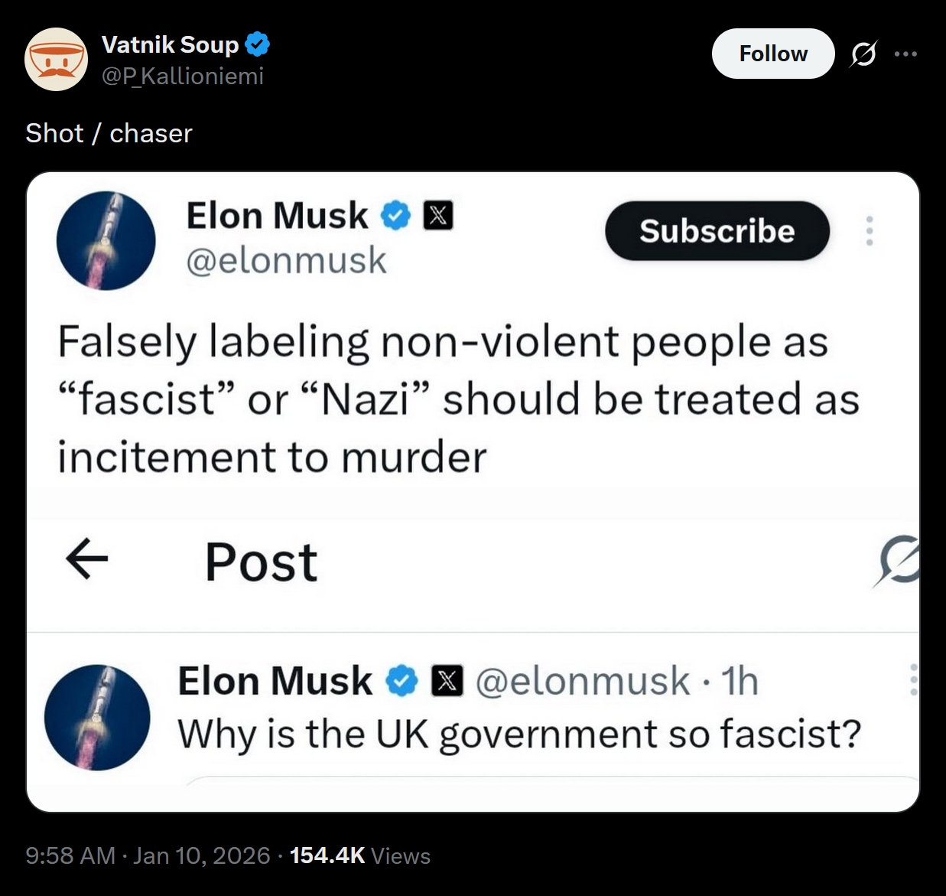
Task: Click the X badge on the 'UK government' reply tweet
Action: [447, 680]
